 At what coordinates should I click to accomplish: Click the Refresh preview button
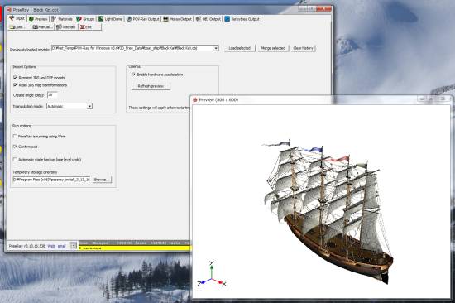tap(151, 86)
